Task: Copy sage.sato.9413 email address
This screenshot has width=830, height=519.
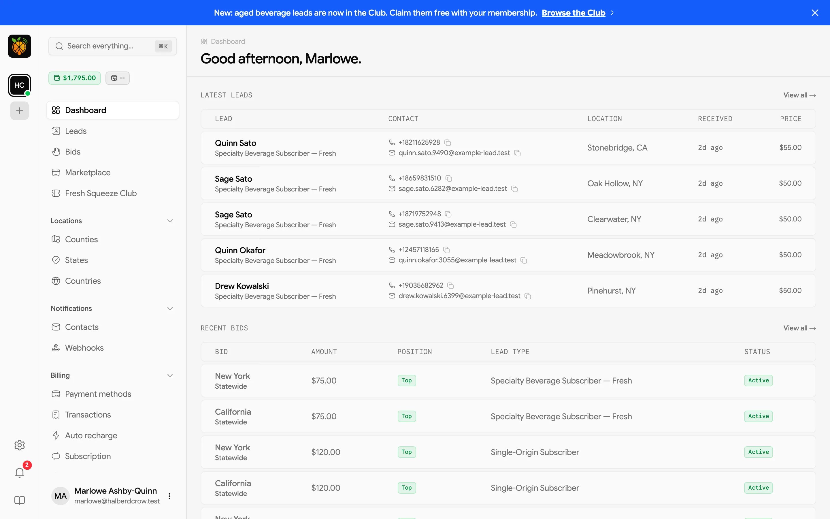Action: tap(514, 225)
